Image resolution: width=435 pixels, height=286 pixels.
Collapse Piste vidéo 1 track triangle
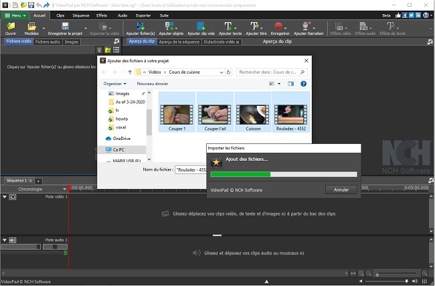coord(5,197)
